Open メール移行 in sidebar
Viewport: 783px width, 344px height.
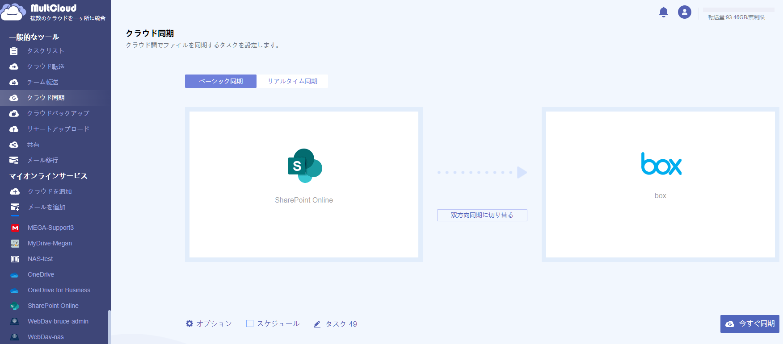click(42, 160)
